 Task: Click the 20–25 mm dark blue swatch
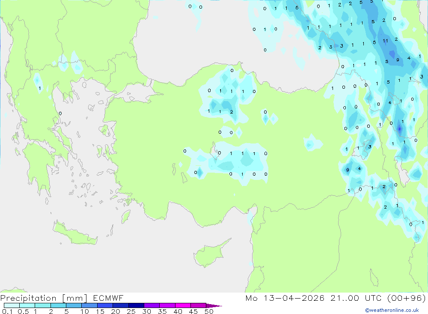[121, 305]
